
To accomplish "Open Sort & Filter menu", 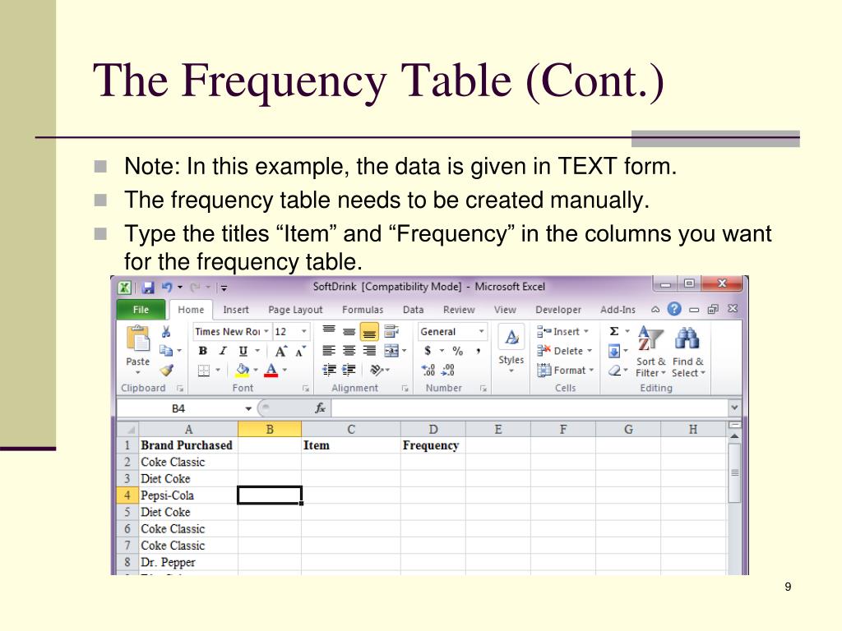I will (x=651, y=352).
